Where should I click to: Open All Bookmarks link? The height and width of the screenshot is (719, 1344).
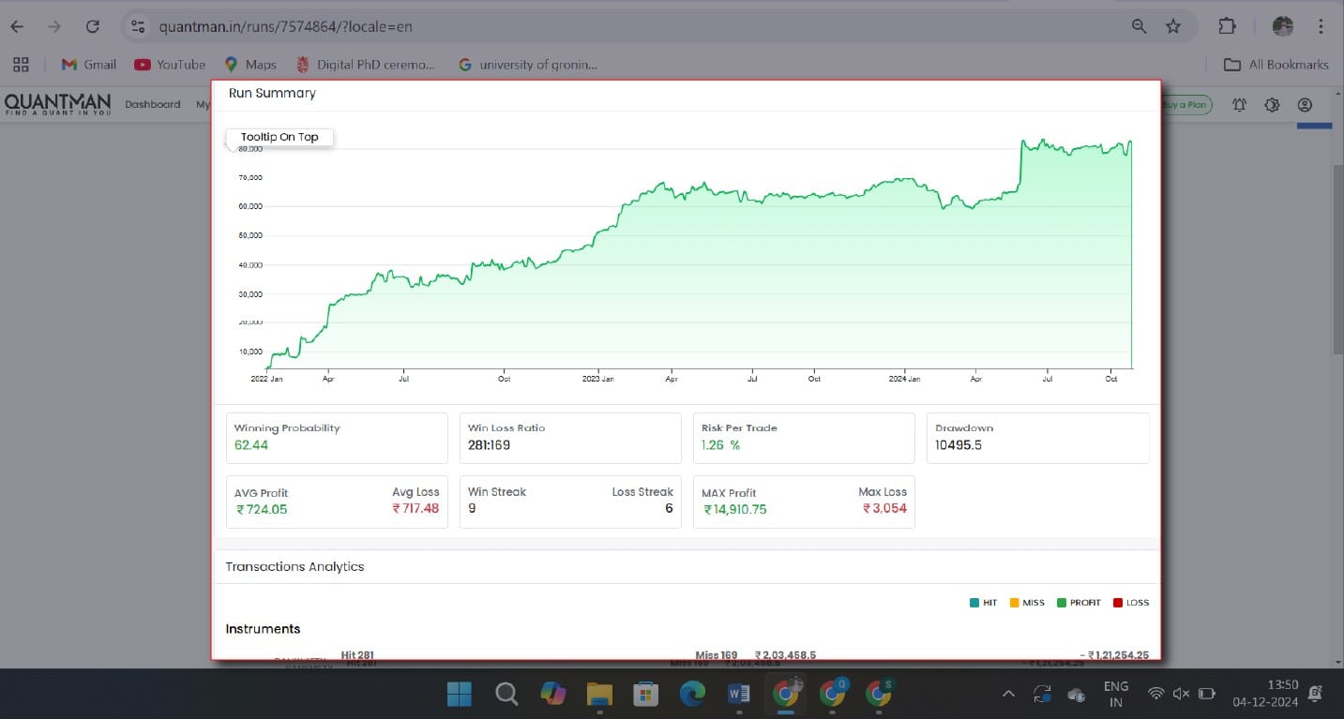(x=1277, y=64)
